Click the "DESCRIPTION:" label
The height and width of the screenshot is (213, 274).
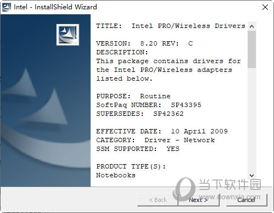(x=122, y=52)
